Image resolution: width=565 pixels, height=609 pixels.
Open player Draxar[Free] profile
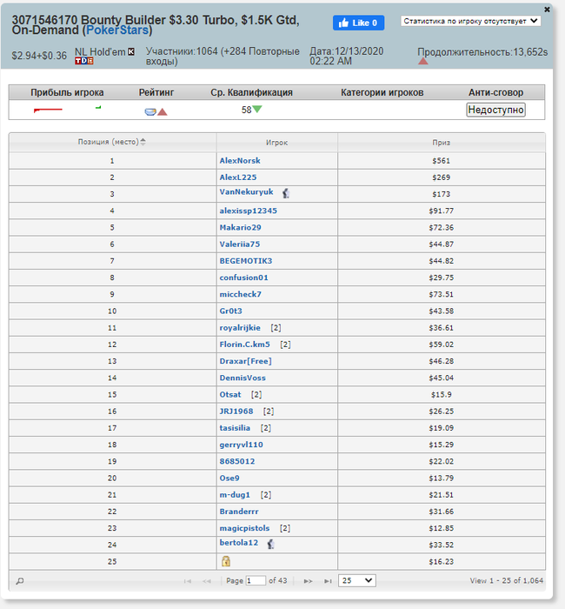[246, 361]
